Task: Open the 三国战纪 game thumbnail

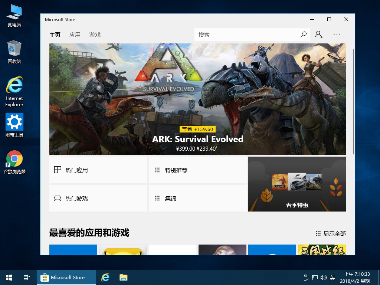Action: [x=322, y=250]
